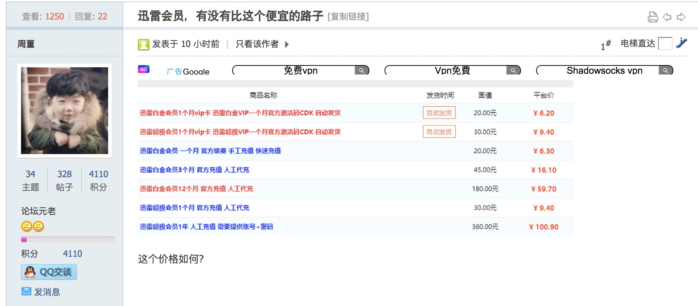This screenshot has height=306, width=698.
Task: Click the 面值 column header
Action: 485,95
